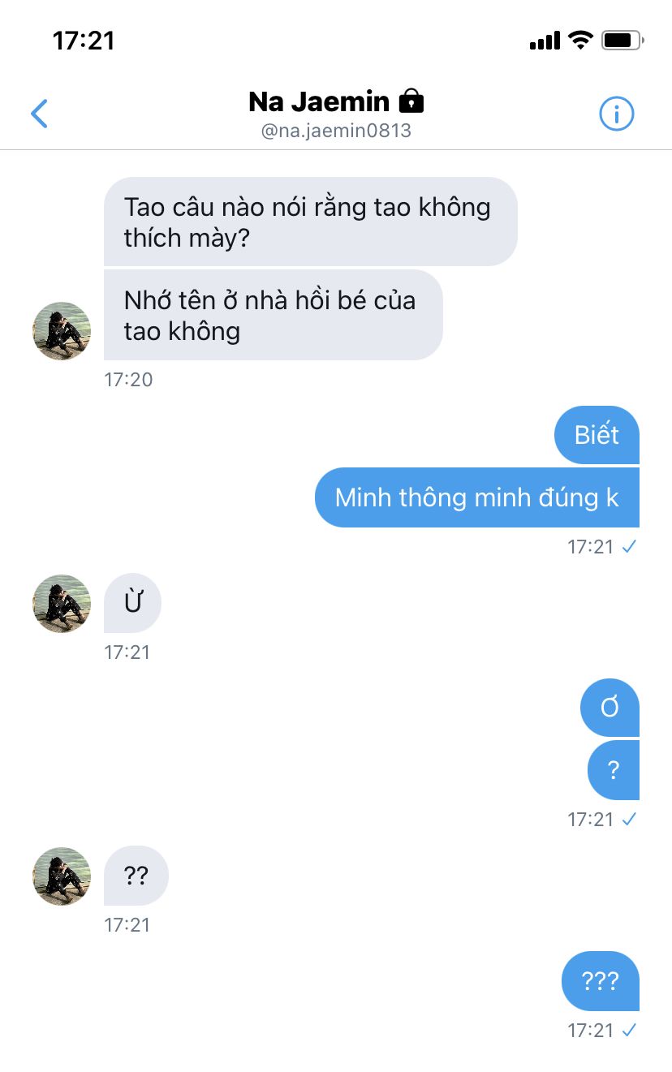Select the '???' sent message bubble
Image resolution: width=672 pixels, height=1072 pixels.
point(601,981)
